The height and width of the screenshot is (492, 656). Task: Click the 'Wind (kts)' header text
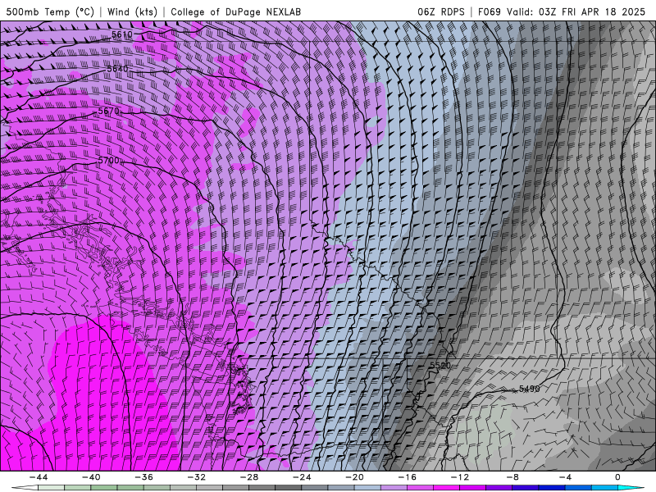[x=132, y=11]
